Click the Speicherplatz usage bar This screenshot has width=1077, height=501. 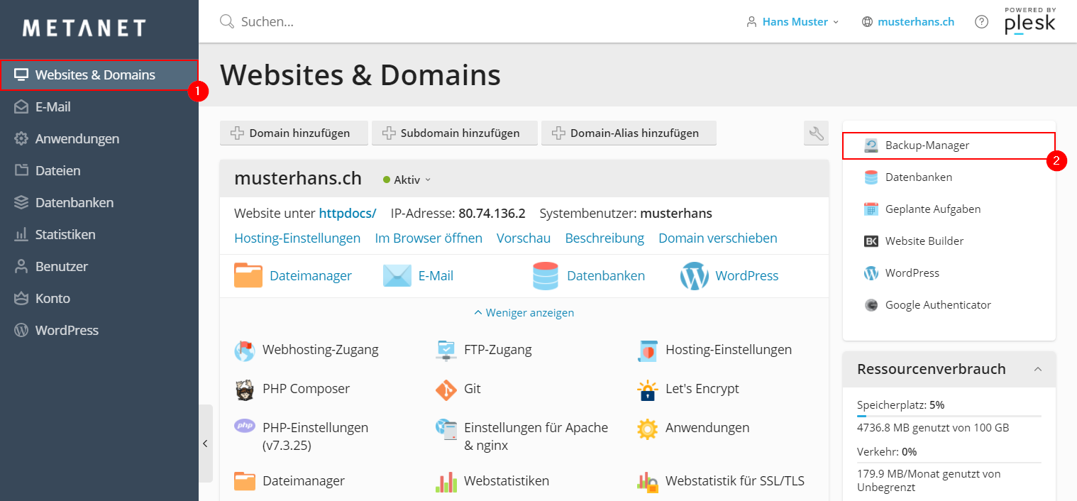point(949,416)
